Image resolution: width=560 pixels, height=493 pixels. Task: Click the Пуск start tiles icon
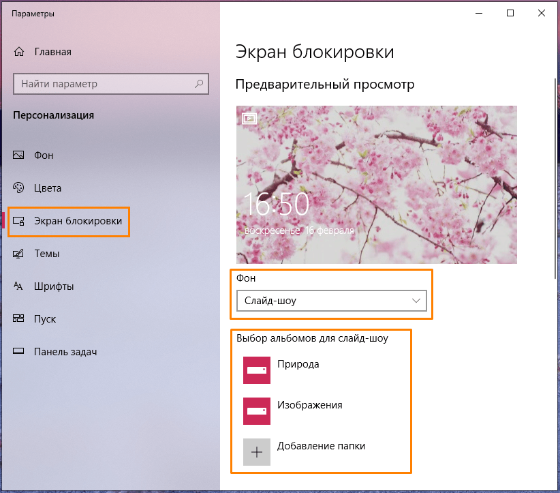(18, 318)
